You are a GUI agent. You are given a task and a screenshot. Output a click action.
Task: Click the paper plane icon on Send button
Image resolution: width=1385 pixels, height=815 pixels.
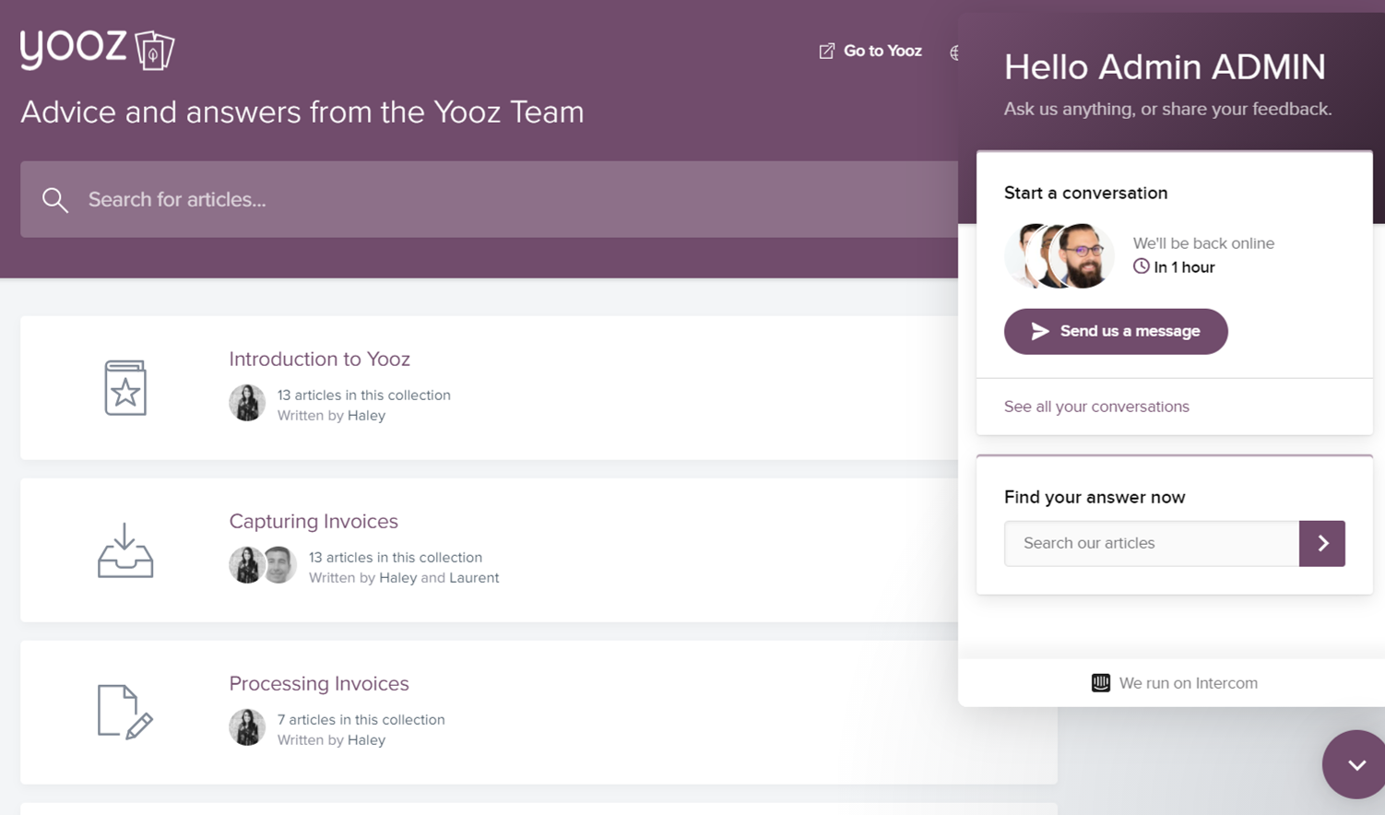1040,331
